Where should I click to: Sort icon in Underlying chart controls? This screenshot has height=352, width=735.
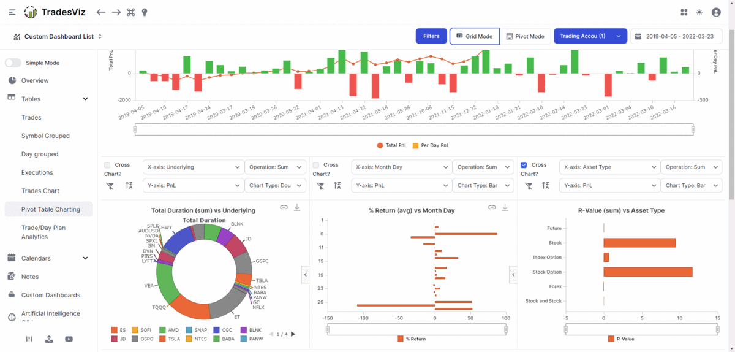pos(129,185)
